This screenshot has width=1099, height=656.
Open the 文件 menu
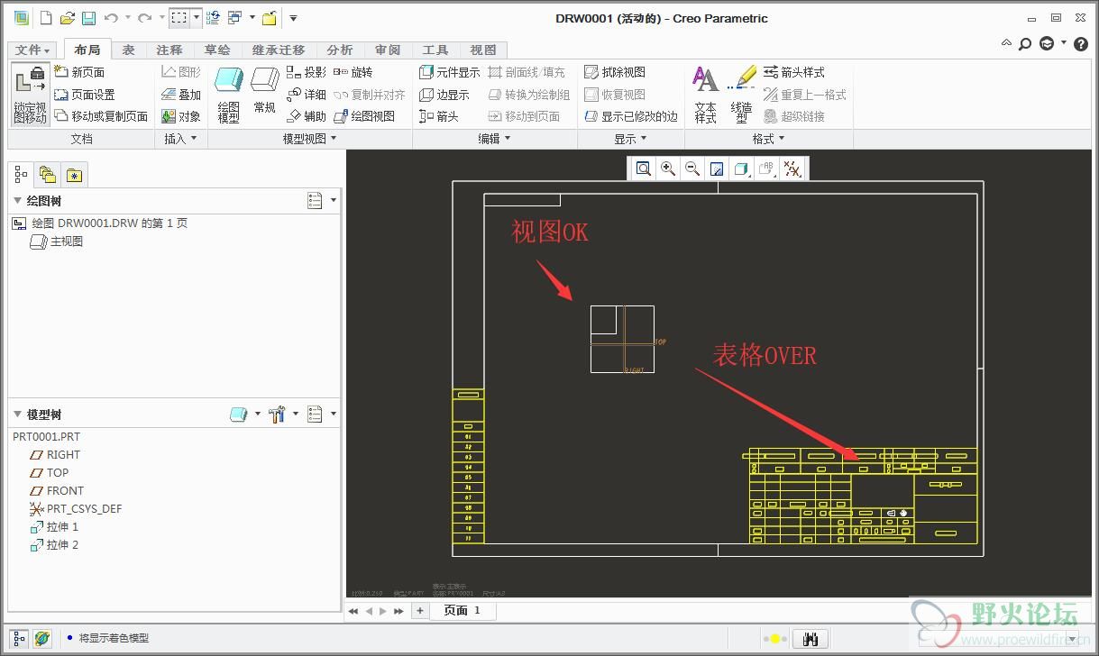click(33, 50)
